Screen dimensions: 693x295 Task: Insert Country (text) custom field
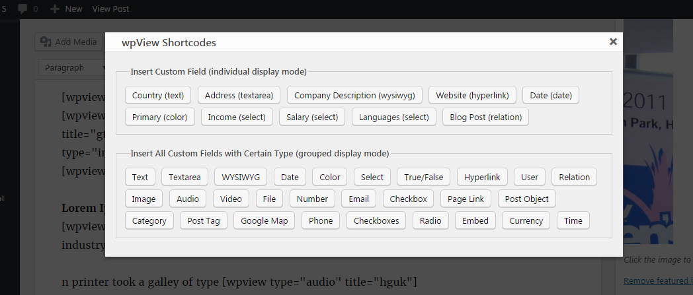pos(158,95)
